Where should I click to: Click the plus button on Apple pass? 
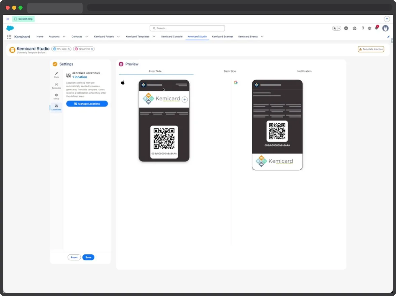[x=185, y=99]
